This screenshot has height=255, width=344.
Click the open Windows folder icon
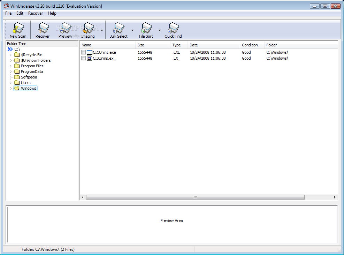pos(17,88)
